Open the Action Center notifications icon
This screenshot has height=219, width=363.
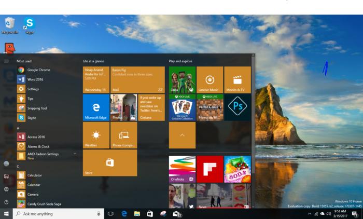click(355, 214)
